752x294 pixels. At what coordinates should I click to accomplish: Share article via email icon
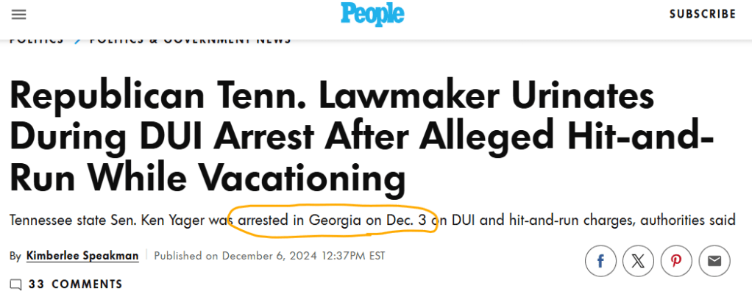(x=713, y=260)
